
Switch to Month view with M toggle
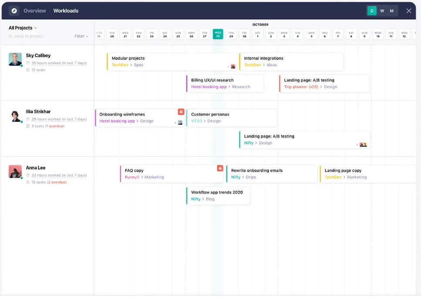pyautogui.click(x=392, y=11)
